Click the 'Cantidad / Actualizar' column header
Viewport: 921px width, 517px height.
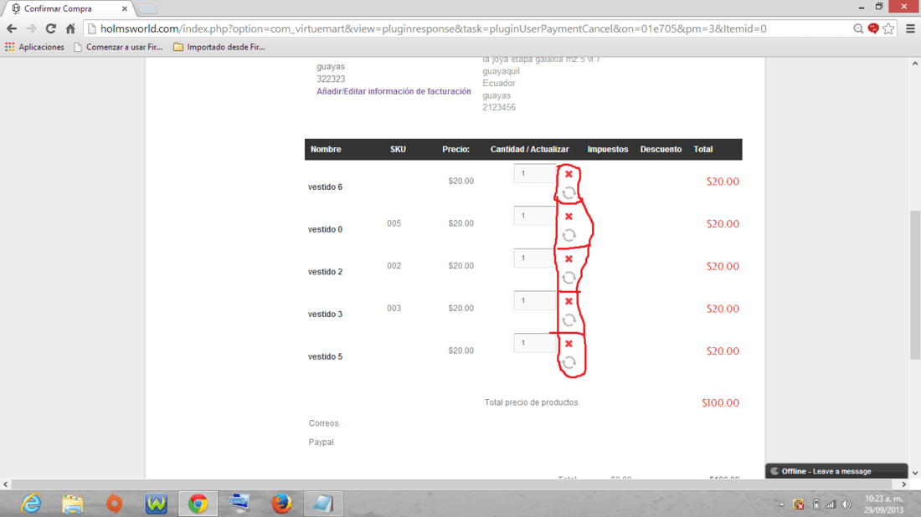[530, 150]
